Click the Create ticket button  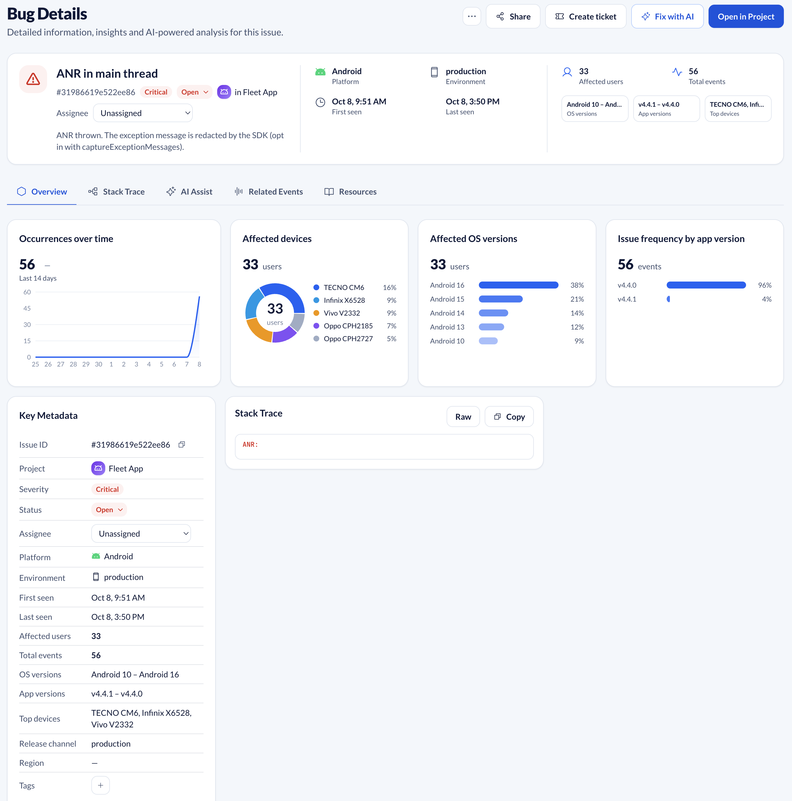tap(586, 17)
